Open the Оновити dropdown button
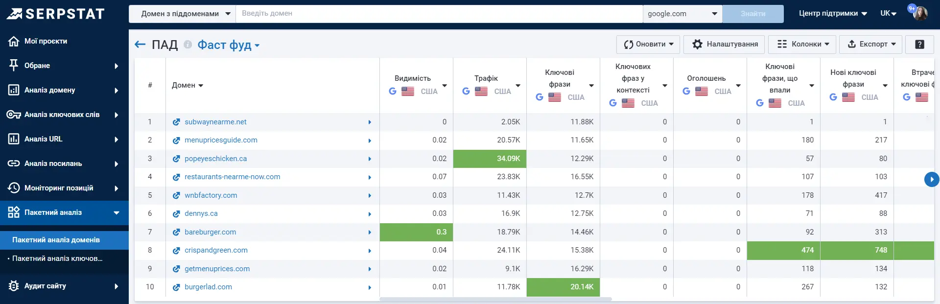 click(x=648, y=44)
